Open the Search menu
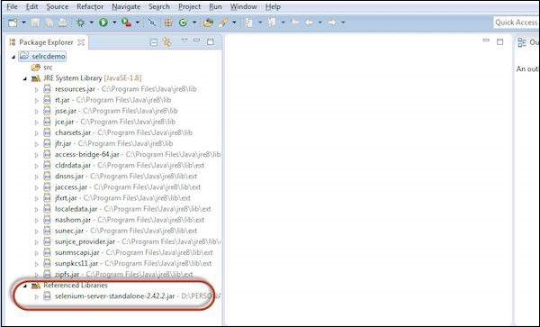This screenshot has width=540, height=327. 159,6
